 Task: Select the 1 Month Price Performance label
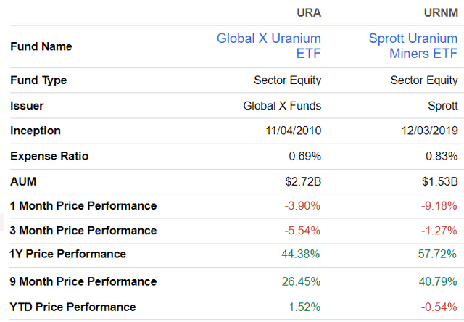pos(83,205)
